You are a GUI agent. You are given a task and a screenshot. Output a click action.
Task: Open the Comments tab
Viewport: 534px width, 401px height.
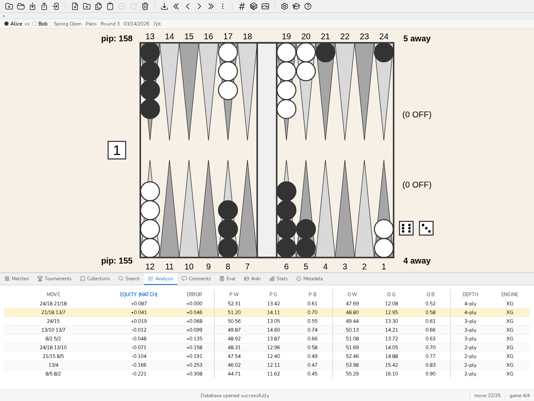(x=196, y=279)
